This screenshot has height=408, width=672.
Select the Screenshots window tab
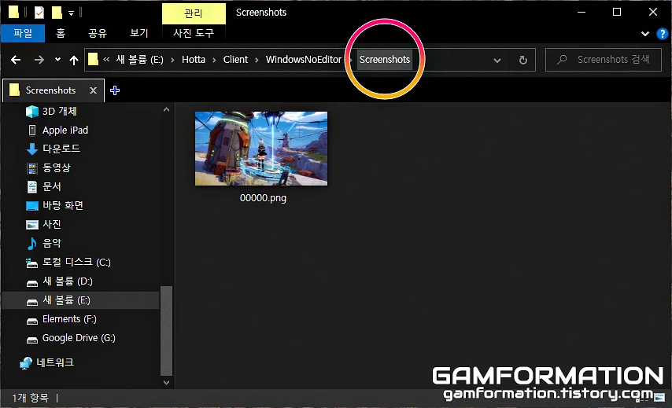54,90
